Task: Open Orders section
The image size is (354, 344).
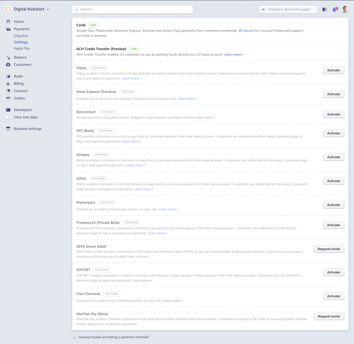Action: coord(19,98)
